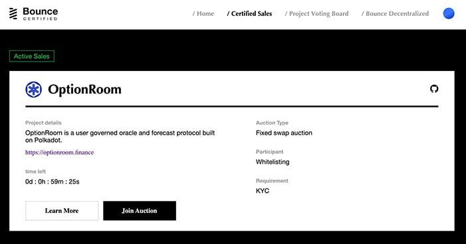Click the OptionRoom snowflake logo

pyautogui.click(x=34, y=90)
